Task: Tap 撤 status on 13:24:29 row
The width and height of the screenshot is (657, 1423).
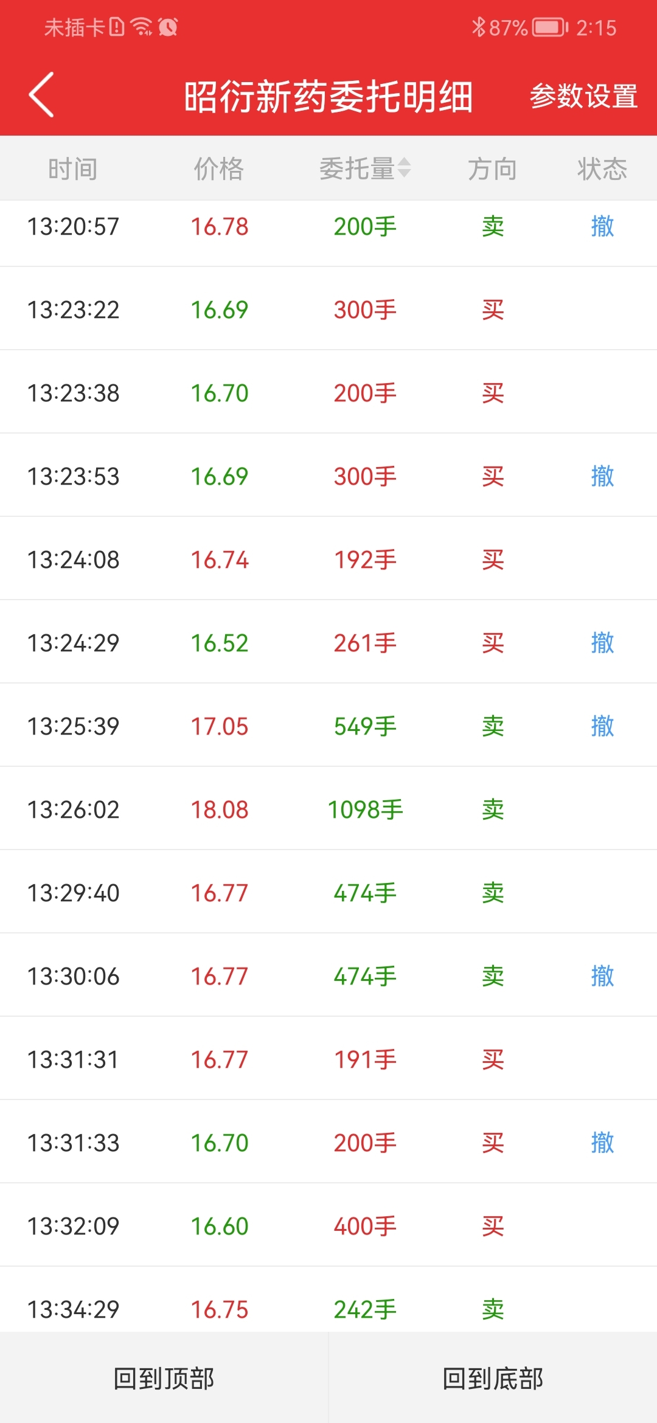Action: coord(602,643)
